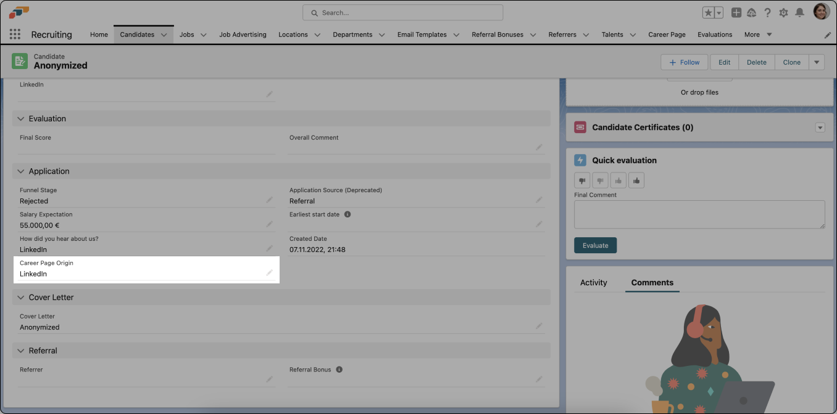Click the Notifications bell icon
Screen dimensions: 837x414
tap(799, 12)
